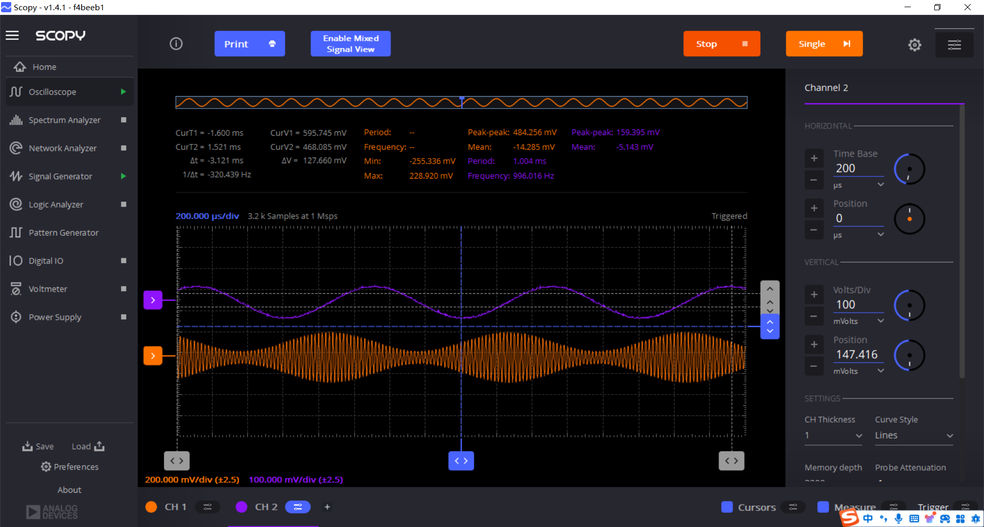Open the hamburger menu beside the Scopy logo
The height and width of the screenshot is (527, 984).
(12, 35)
